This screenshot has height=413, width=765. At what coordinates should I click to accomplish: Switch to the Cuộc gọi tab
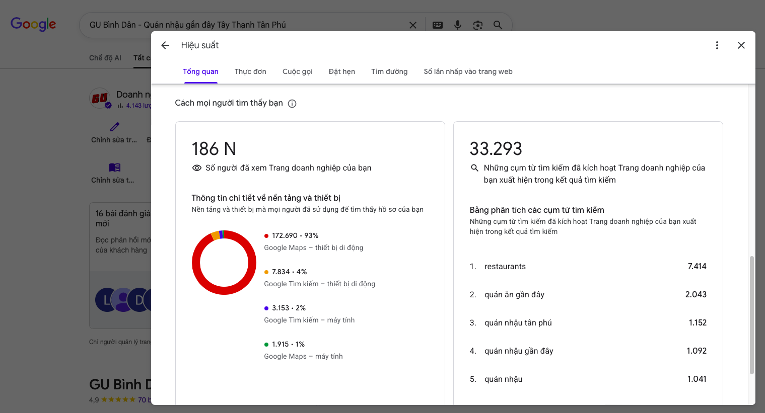pyautogui.click(x=298, y=71)
